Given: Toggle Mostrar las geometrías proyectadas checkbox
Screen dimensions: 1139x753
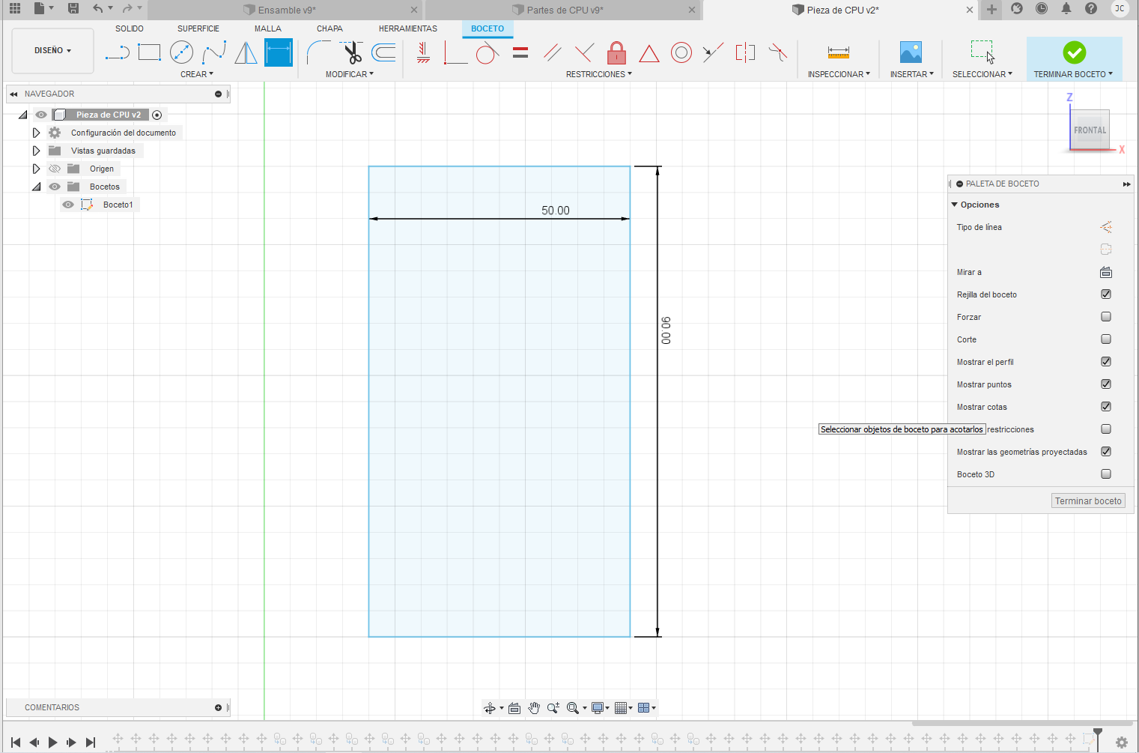Looking at the screenshot, I should pyautogui.click(x=1106, y=452).
